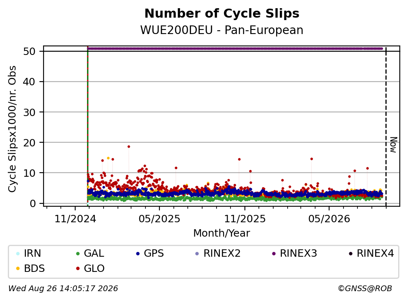Click the 50 y-axis tick label
This screenshot has height=301, width=408.
(x=29, y=51)
